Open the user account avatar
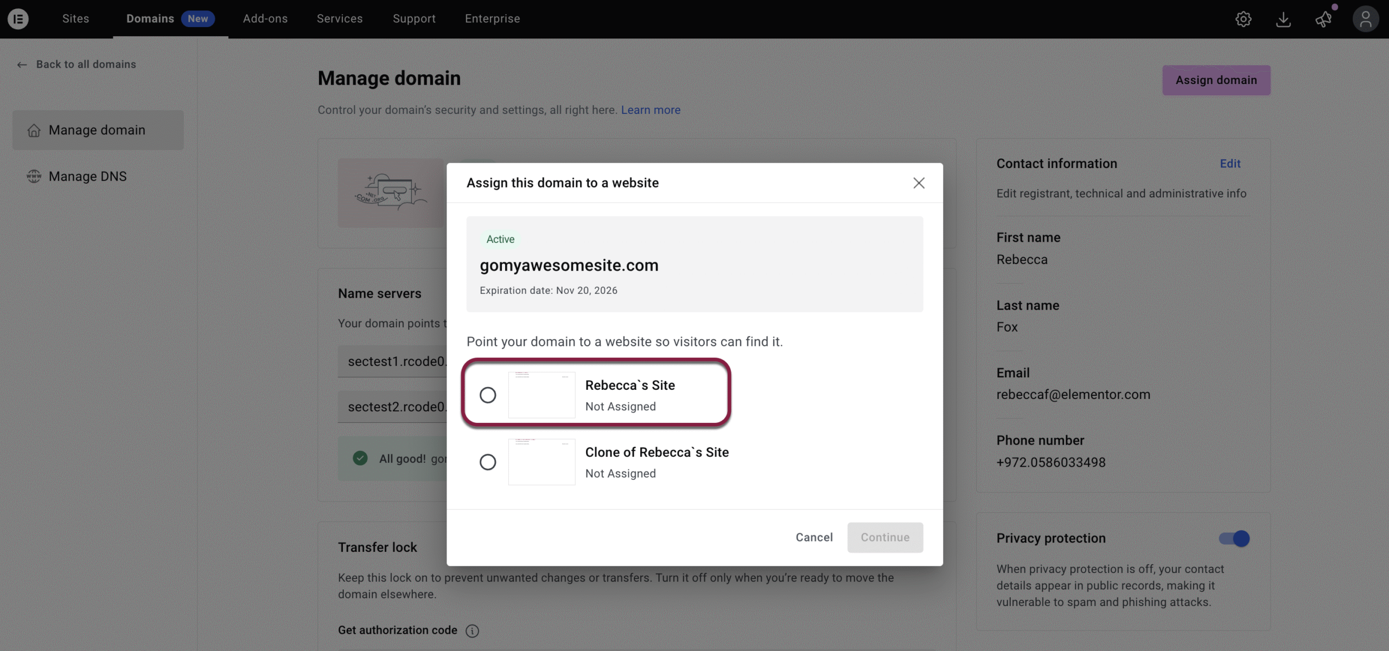 [1365, 20]
